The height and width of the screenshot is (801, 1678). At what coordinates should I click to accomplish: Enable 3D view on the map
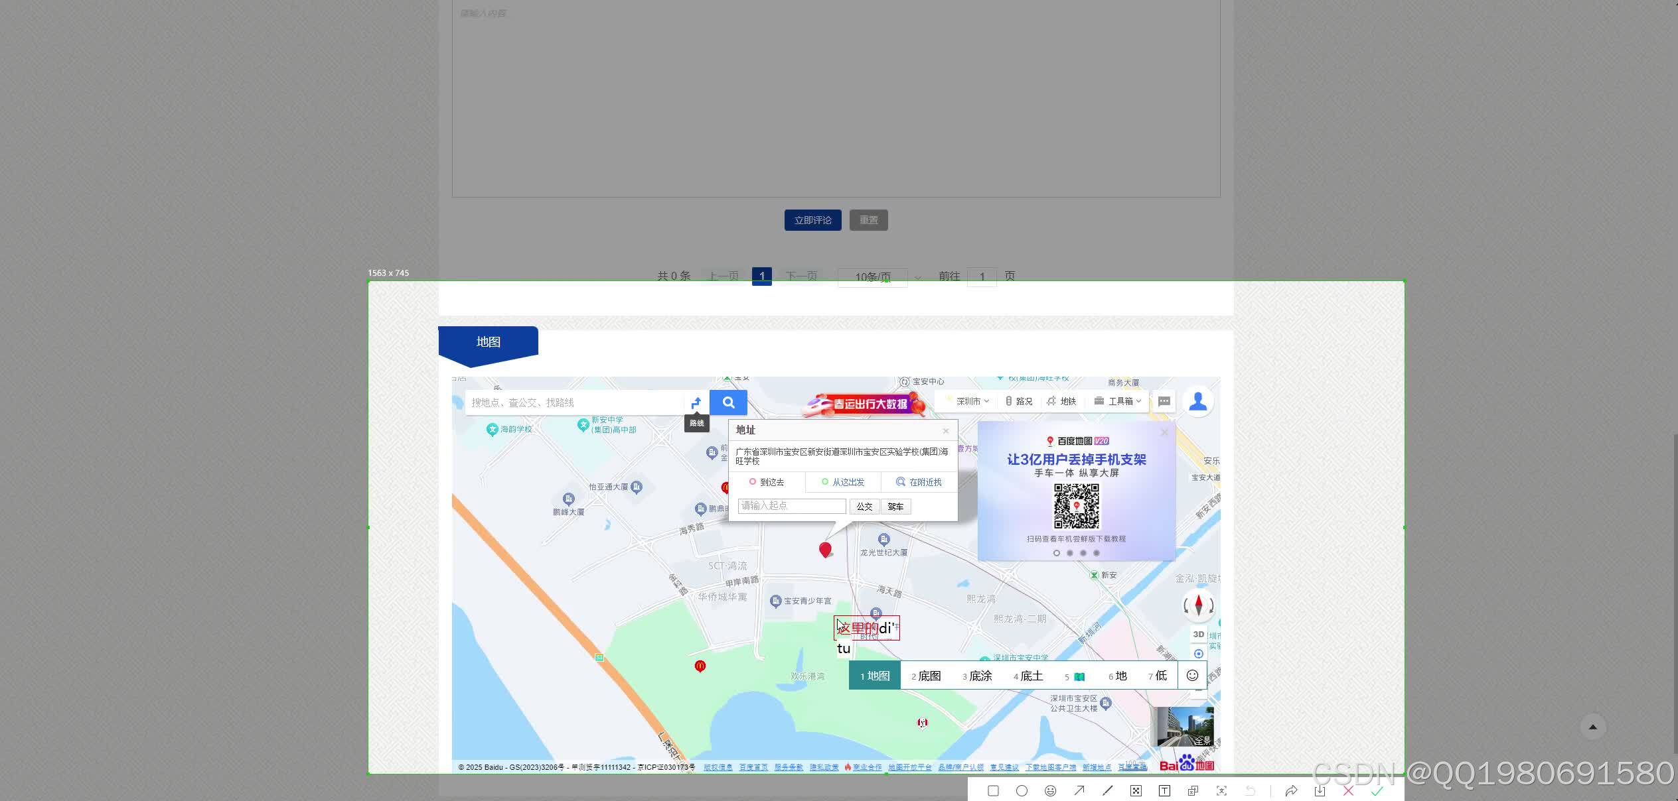click(x=1198, y=633)
